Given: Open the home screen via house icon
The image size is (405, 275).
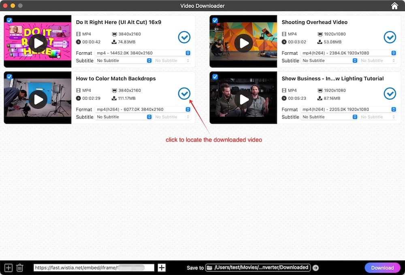Looking at the screenshot, I should coord(394,6).
